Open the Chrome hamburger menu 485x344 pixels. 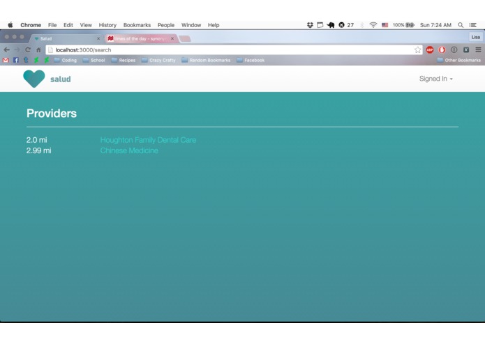click(478, 49)
